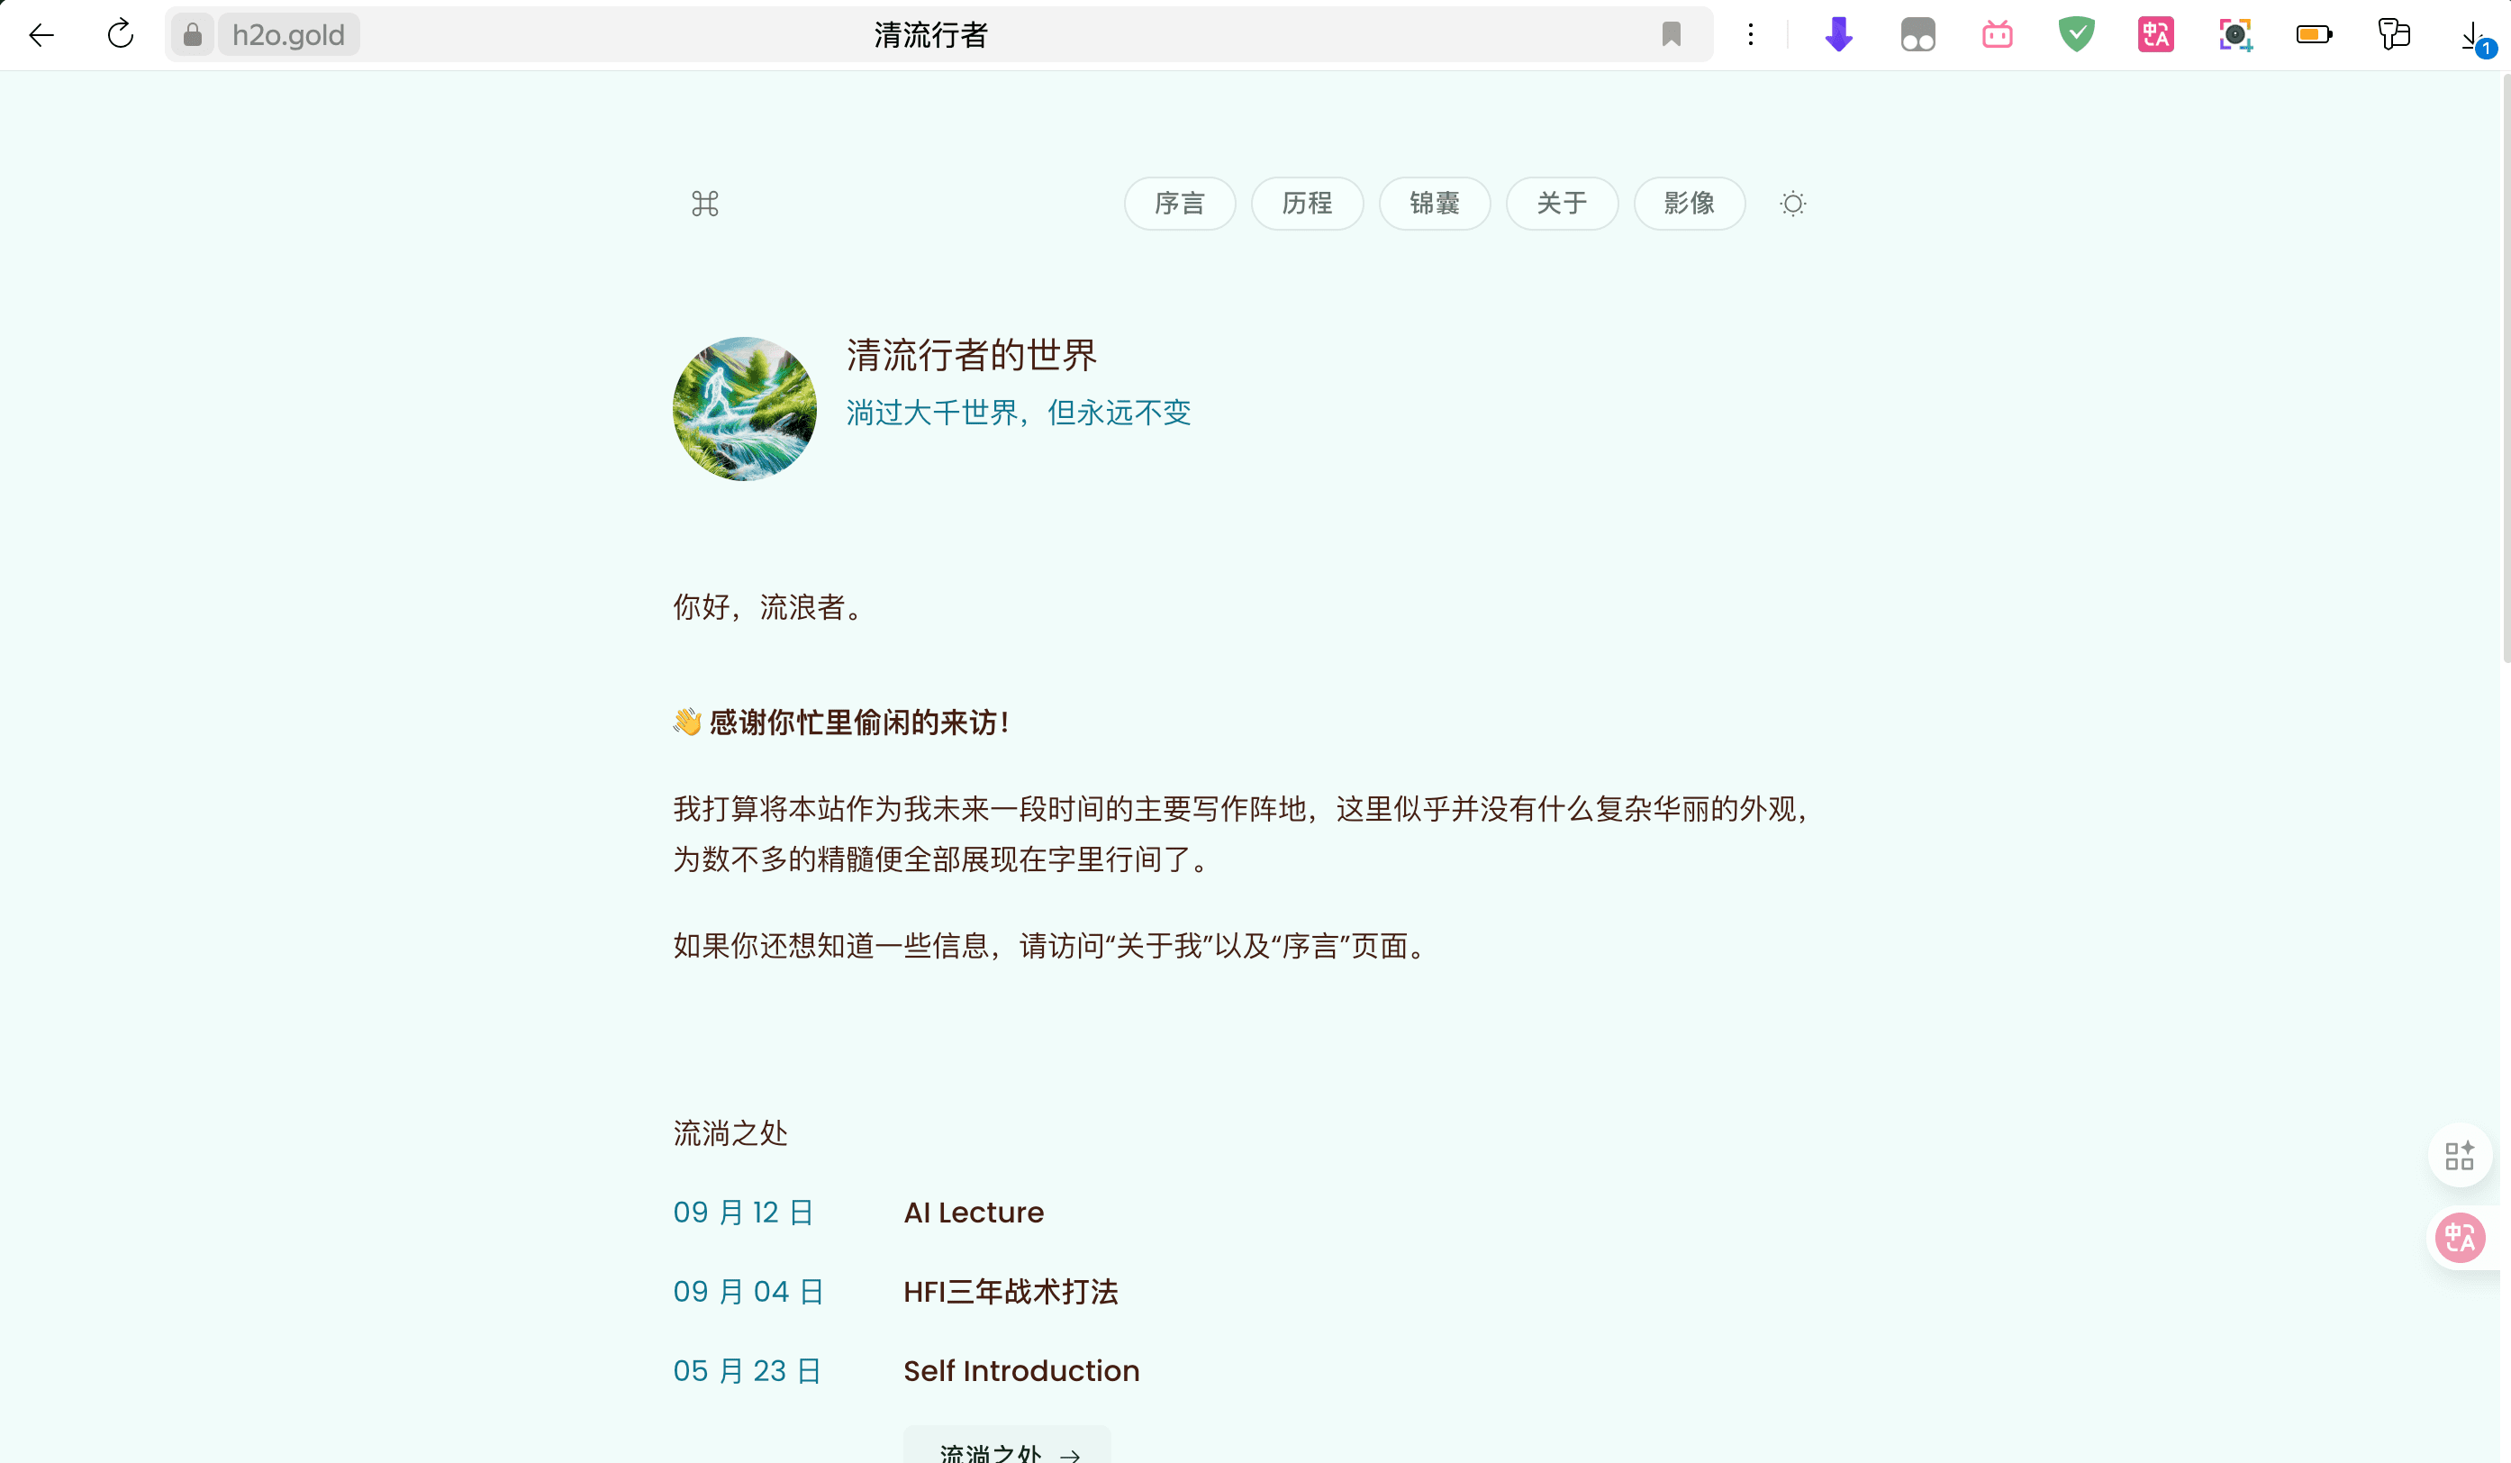Open the pink translate extension in toolbar
The width and height of the screenshot is (2511, 1463).
[2155, 35]
